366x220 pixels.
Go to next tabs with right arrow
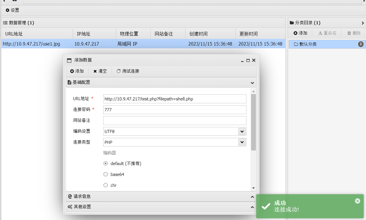coord(364,1)
